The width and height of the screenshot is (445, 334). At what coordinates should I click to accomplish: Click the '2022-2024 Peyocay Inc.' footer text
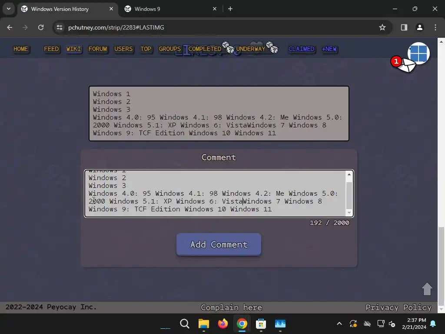pos(51,307)
